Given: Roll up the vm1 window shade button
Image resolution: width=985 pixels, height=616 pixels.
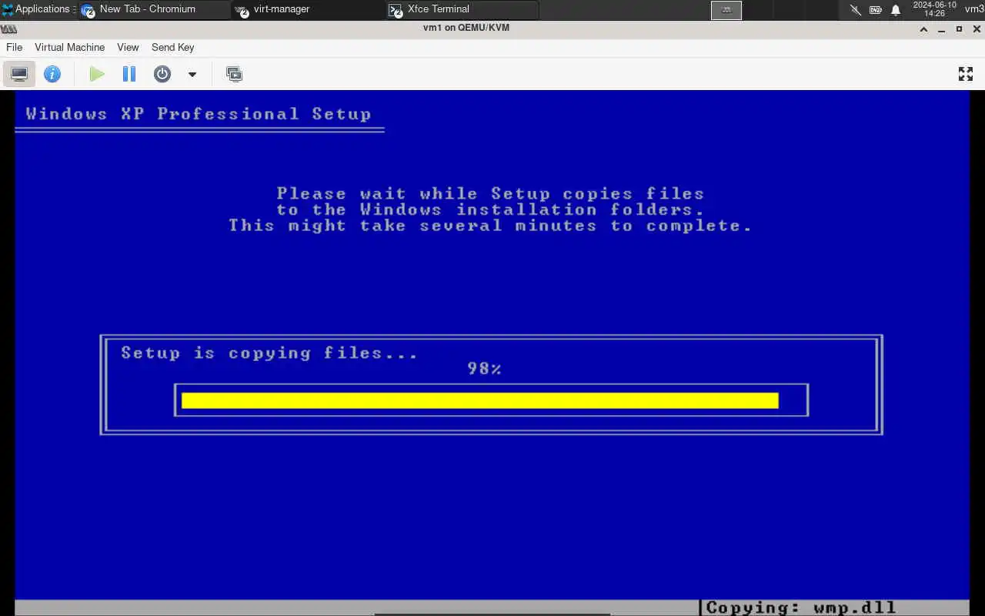Looking at the screenshot, I should [x=924, y=28].
